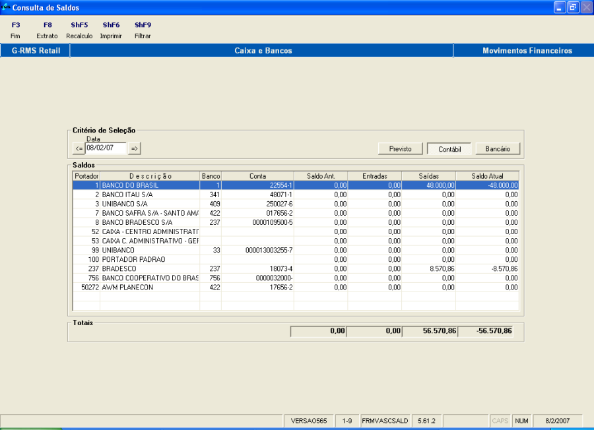Switch to Movimentos Financeiros section
This screenshot has width=594, height=430.
coord(524,50)
